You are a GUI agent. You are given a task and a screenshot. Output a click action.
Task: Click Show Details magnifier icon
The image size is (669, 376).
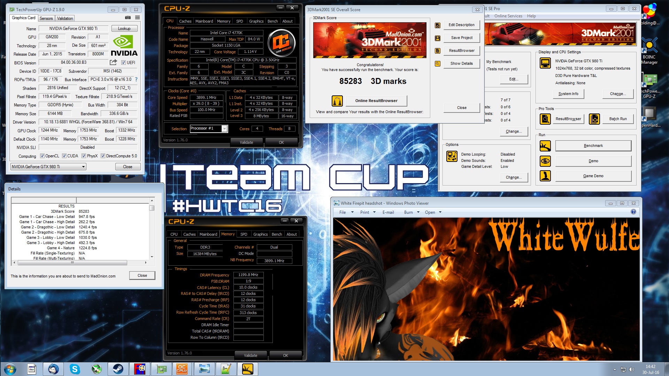coord(438,64)
